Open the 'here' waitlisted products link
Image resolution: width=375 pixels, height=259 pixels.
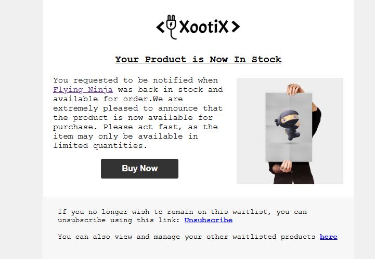[328, 237]
